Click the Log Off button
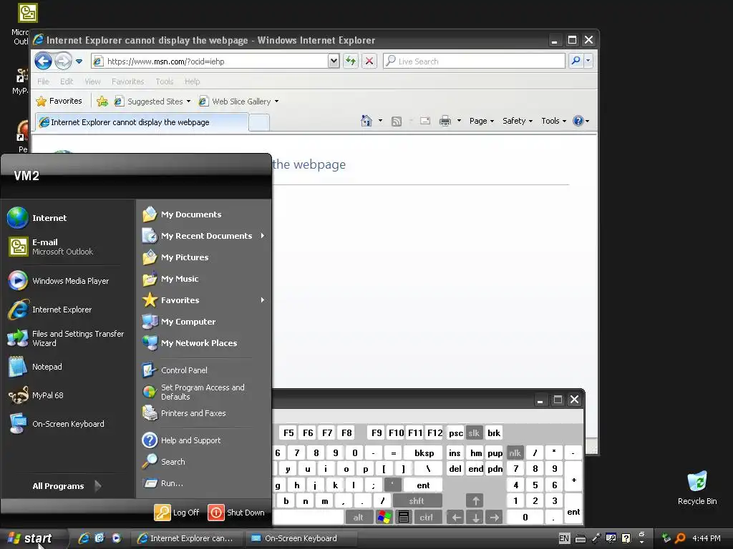 pos(178,513)
